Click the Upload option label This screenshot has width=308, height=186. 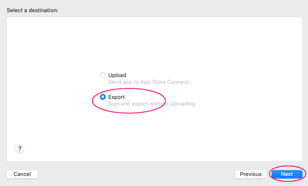coord(117,75)
